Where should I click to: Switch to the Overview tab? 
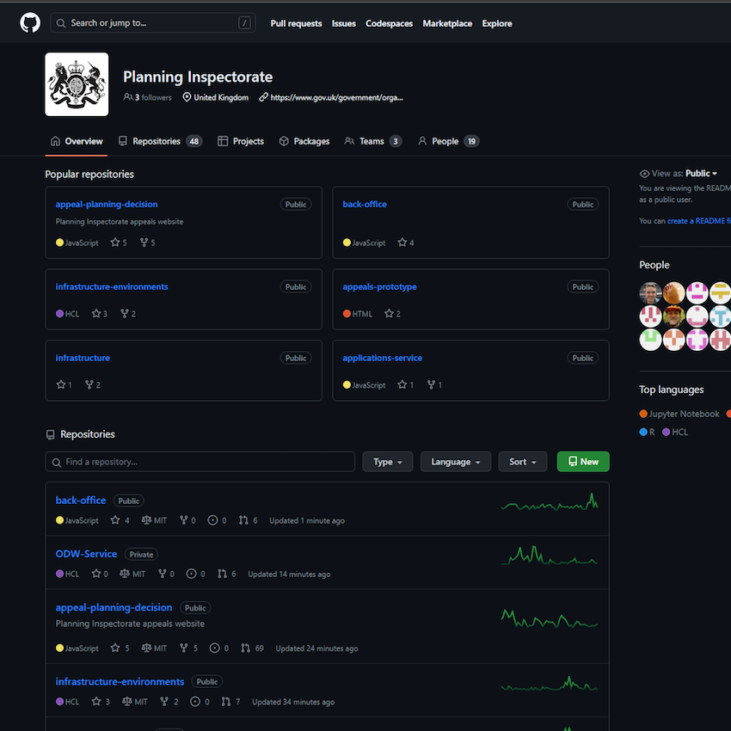77,141
